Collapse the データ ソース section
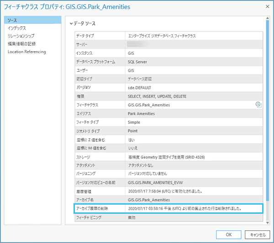This screenshot has width=274, height=243. click(x=71, y=23)
